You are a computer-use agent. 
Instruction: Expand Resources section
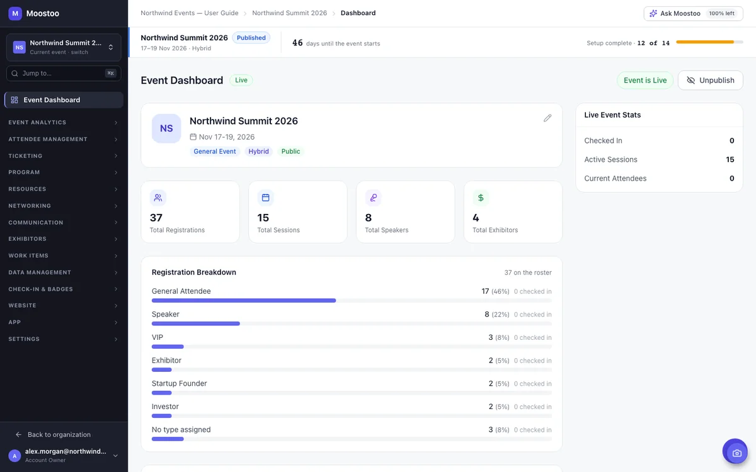coord(64,189)
